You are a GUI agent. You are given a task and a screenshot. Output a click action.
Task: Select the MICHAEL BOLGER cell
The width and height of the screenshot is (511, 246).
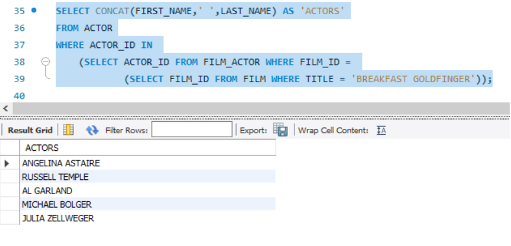[x=148, y=205]
